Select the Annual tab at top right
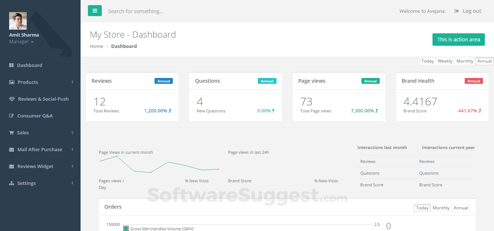The height and width of the screenshot is (231, 494). coord(484,61)
